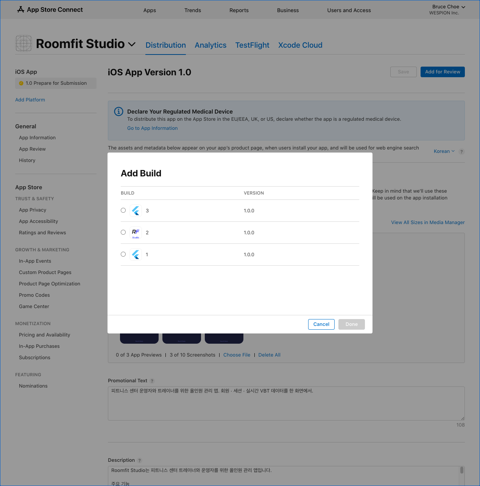Click help icon beside Korean language selector
The image size is (480, 486).
pyautogui.click(x=461, y=152)
